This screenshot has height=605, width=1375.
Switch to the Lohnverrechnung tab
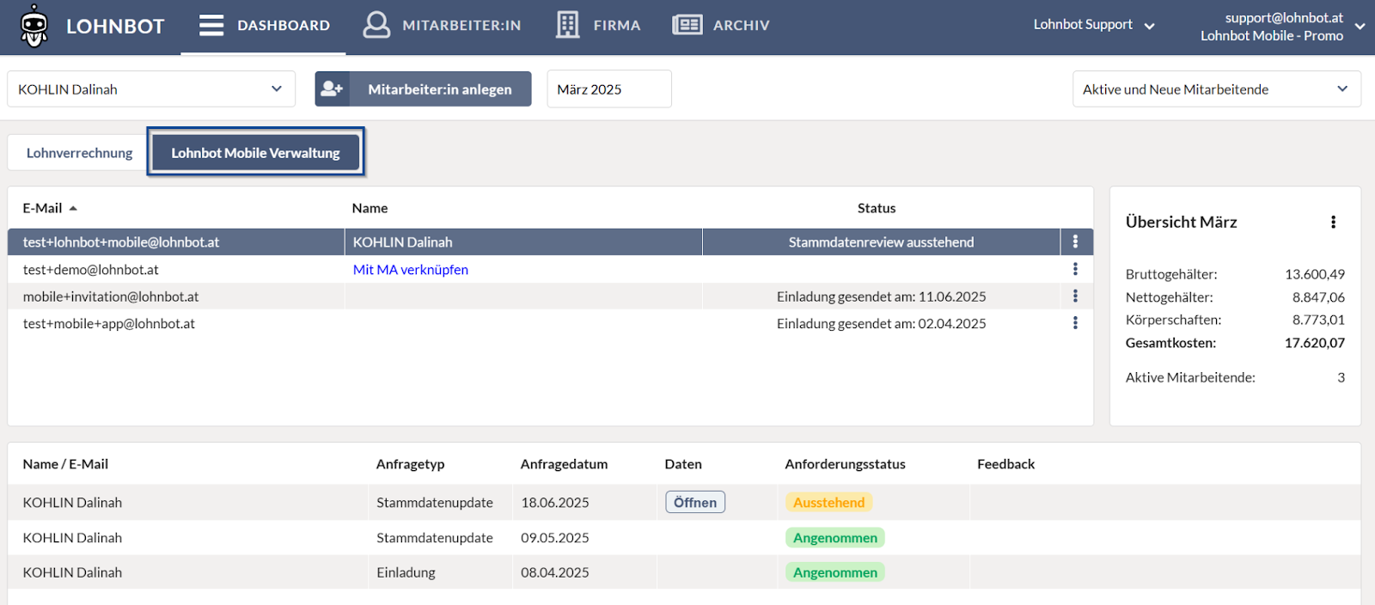79,153
